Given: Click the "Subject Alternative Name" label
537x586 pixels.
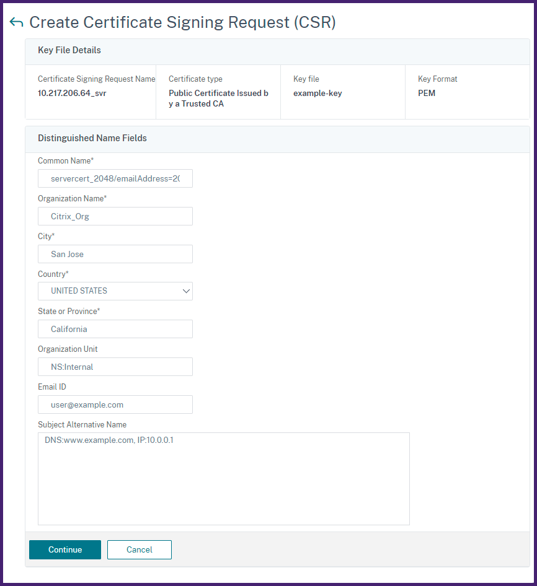Looking at the screenshot, I should tap(82, 424).
